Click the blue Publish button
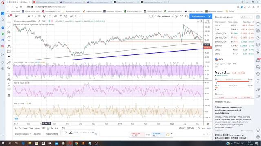261x146 pixels. tap(198, 16)
